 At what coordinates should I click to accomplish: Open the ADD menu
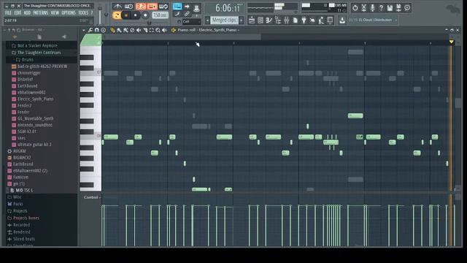(x=27, y=13)
